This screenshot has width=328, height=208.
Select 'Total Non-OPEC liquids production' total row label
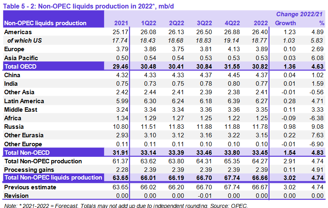[x=53, y=178]
